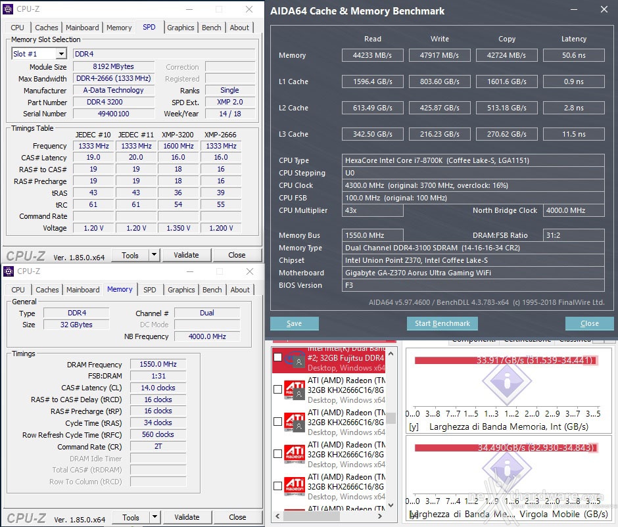The image size is (618, 527).
Task: Click the L3 Cache Latency value 11.5 ns
Action: [573, 134]
